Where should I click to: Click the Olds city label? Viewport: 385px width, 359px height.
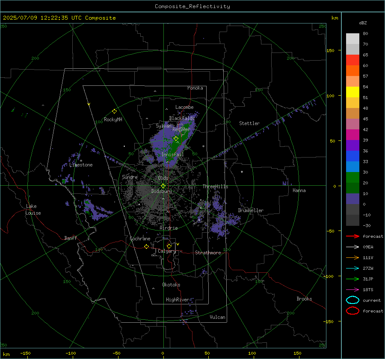pyautogui.click(x=163, y=178)
